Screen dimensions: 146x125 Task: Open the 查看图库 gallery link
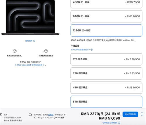click(x=29, y=41)
